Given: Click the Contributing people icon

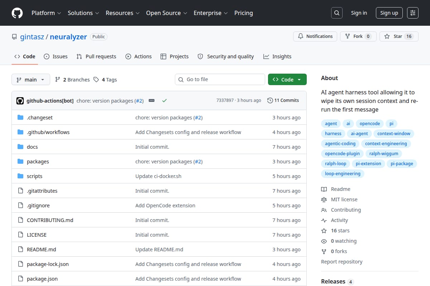Looking at the screenshot, I should coord(324,210).
